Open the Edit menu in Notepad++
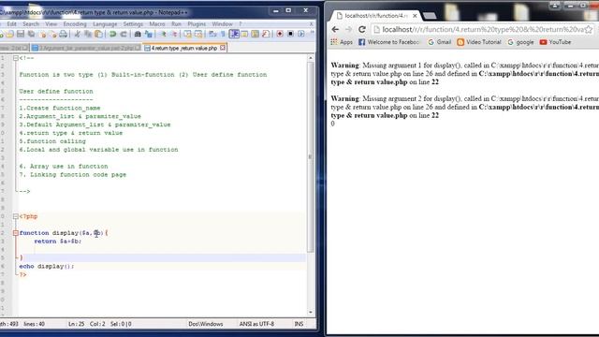This screenshot has width=599, height=337. coord(11,23)
